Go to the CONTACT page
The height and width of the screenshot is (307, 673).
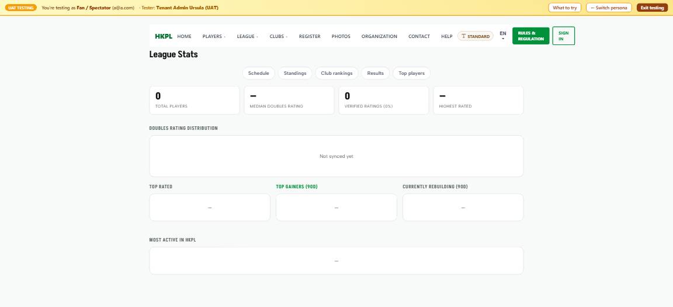[x=419, y=36]
